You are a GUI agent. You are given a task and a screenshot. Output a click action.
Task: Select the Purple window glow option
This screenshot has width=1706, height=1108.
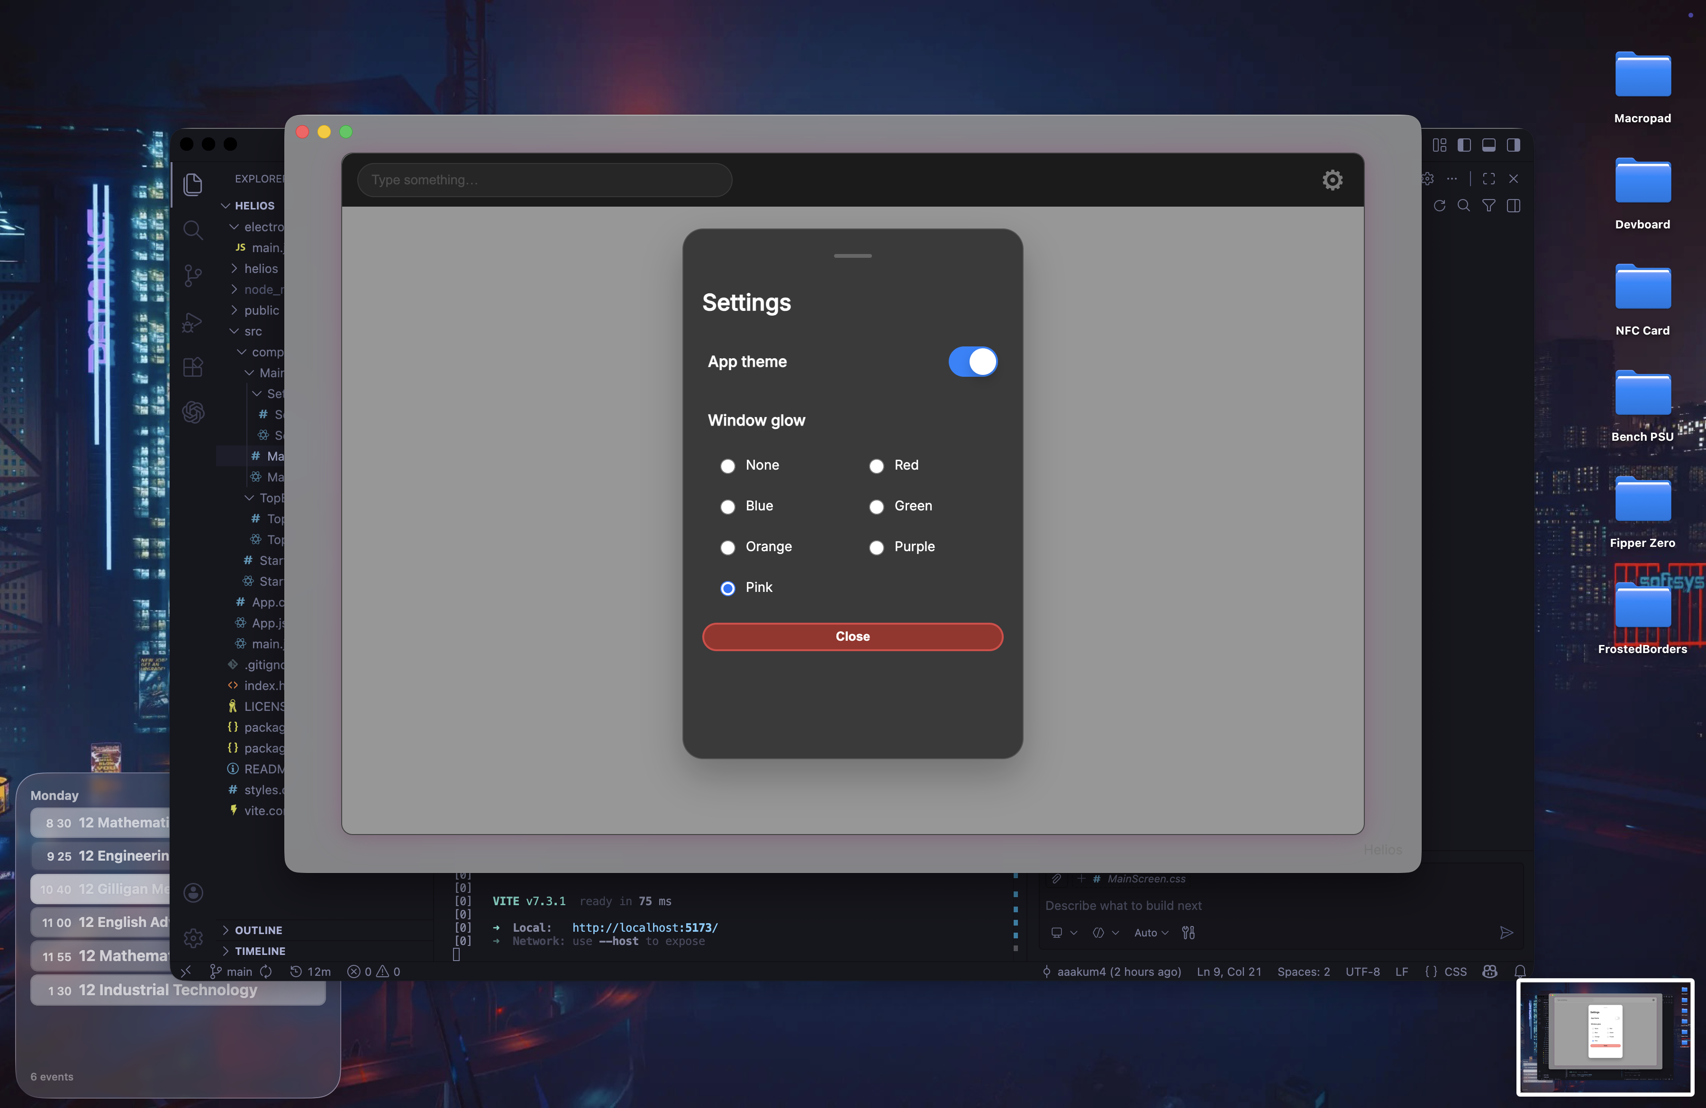pos(876,547)
